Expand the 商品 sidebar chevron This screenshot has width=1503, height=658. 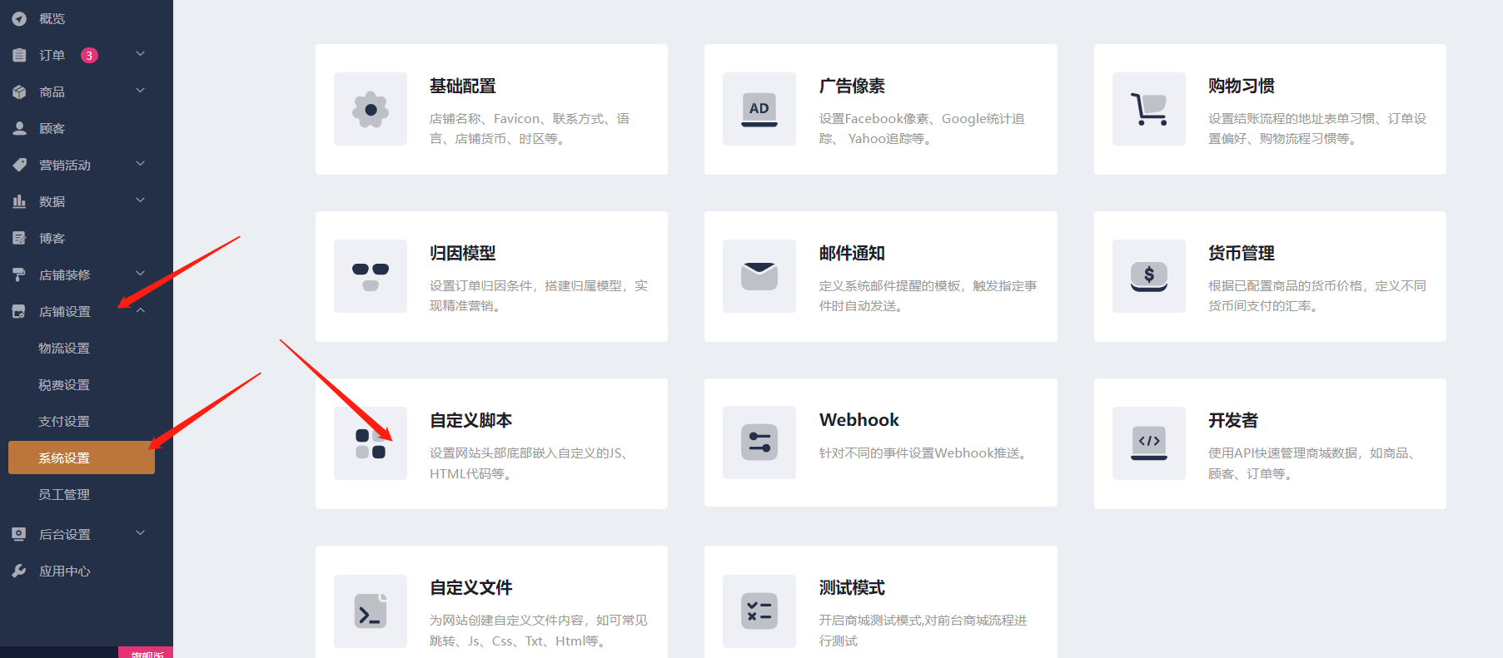pyautogui.click(x=140, y=91)
